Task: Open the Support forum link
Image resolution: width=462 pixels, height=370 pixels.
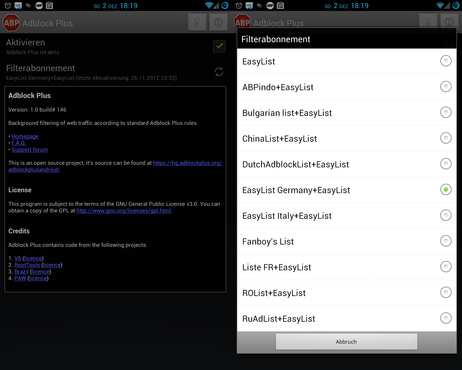Action: click(x=30, y=149)
